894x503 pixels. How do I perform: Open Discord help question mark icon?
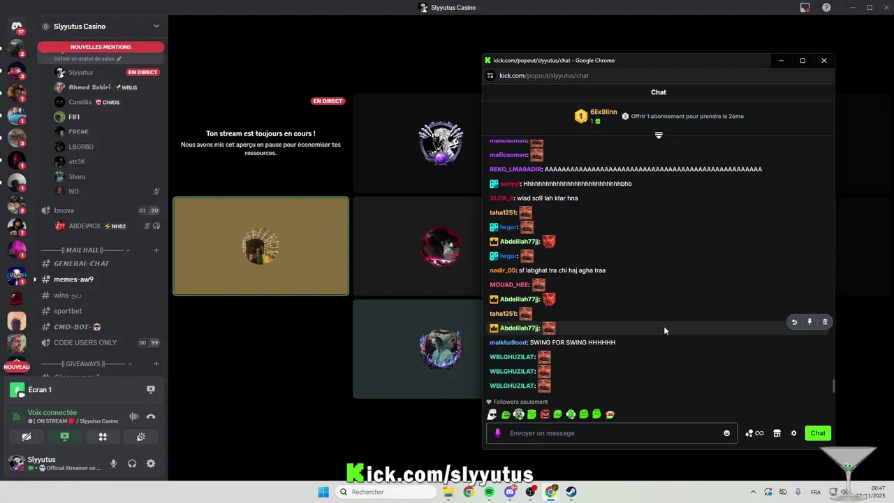[826, 8]
